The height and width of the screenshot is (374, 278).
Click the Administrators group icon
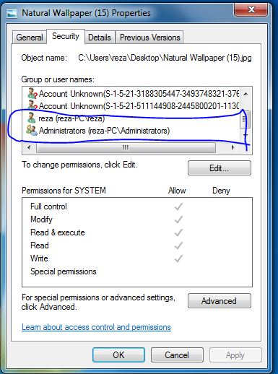tap(32, 130)
